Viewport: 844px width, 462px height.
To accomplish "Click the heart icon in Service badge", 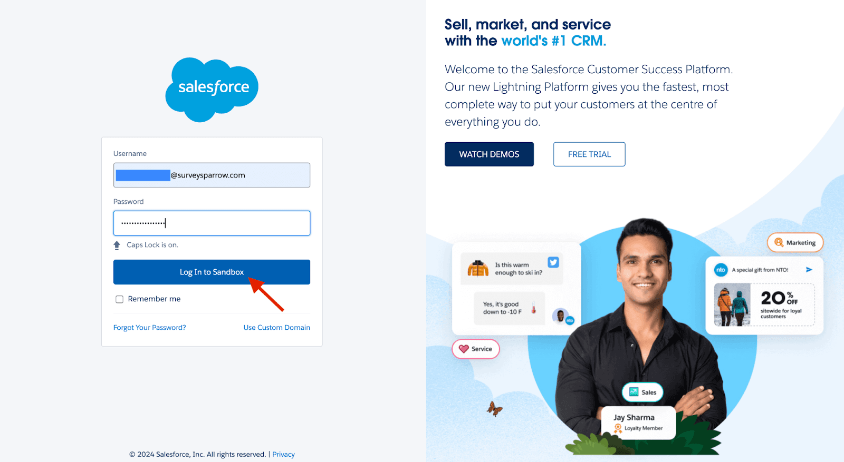I will pos(464,349).
